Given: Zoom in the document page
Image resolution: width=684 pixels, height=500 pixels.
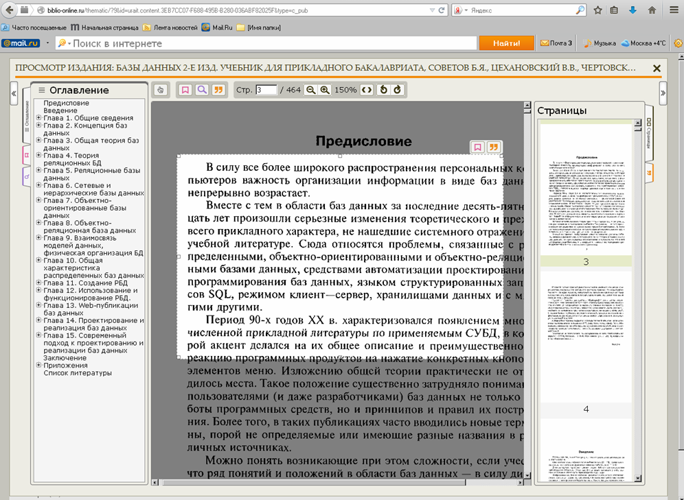Looking at the screenshot, I should click(325, 90).
